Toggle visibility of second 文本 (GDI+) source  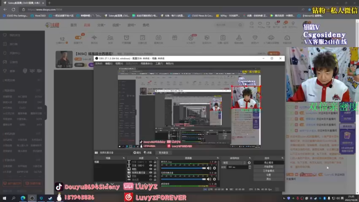click(151, 165)
